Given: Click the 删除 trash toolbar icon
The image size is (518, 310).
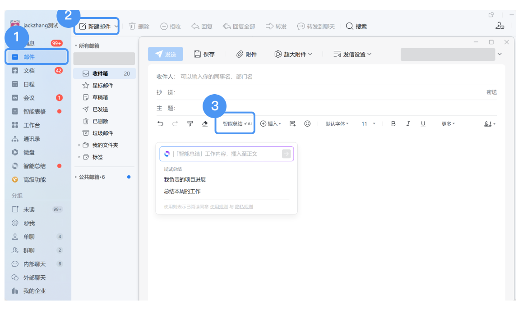Looking at the screenshot, I should tap(132, 27).
